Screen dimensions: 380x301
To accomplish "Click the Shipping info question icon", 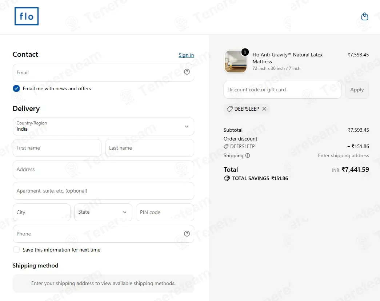I will coord(247,155).
